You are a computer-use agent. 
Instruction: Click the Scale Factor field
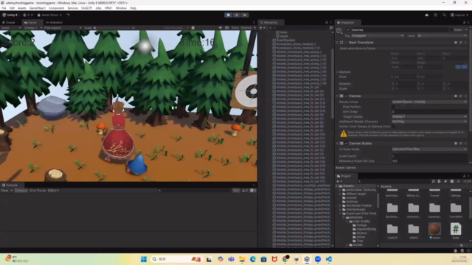(429, 156)
